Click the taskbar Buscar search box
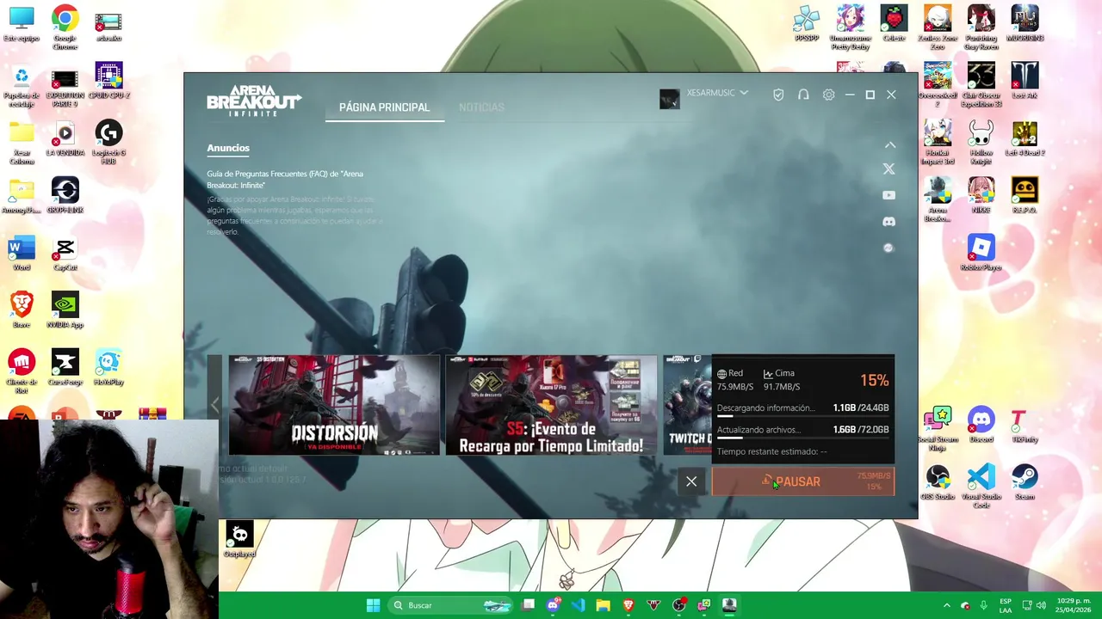1102x619 pixels. click(x=451, y=605)
